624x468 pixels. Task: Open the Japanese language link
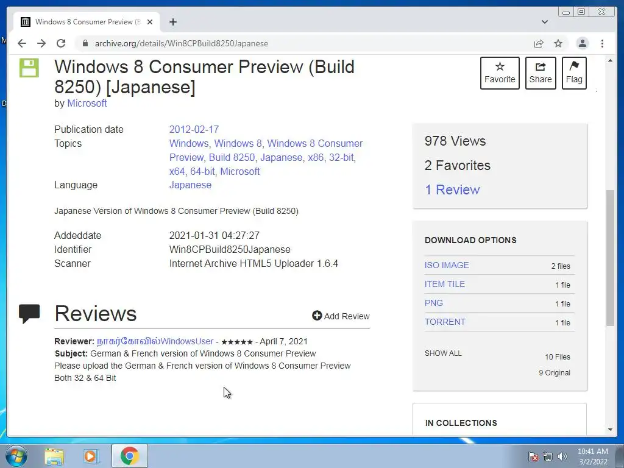click(x=190, y=185)
